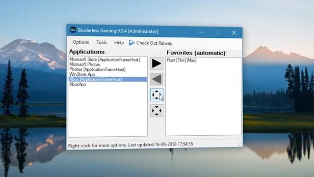314x177 pixels.
Task: Click the right arrow add-to-favorites button
Action: click(x=157, y=63)
